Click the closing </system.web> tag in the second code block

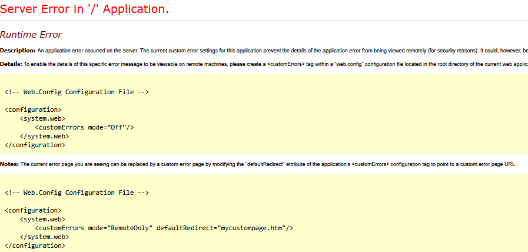coord(44,237)
